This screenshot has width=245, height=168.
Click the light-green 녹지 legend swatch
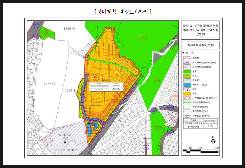187,76
